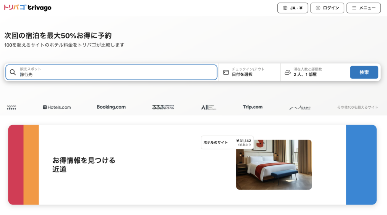The height and width of the screenshot is (215, 387).
Task: Click the trivago logo in the header
Action: (x=28, y=8)
